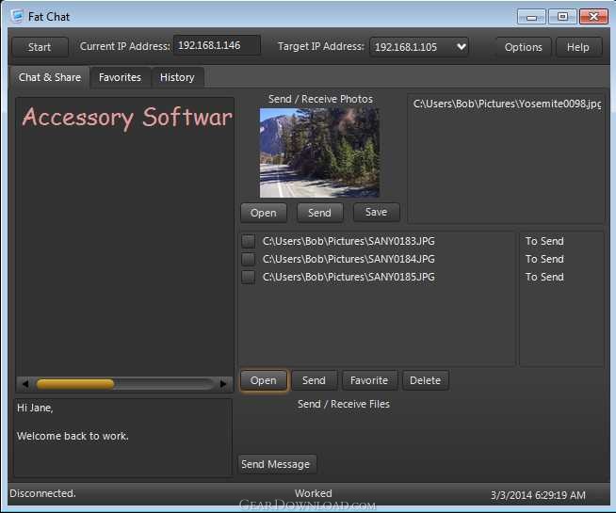Screen dimensions: 616x513
Task: Click the yellow horizontal scrollbar thumb
Action: coord(75,384)
